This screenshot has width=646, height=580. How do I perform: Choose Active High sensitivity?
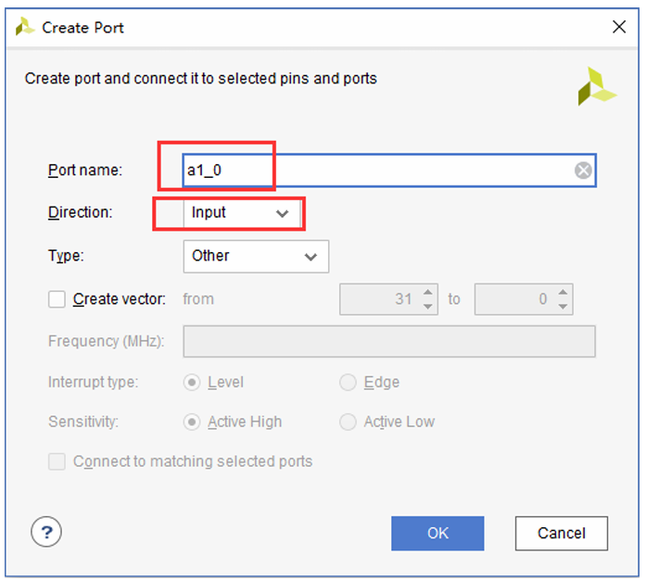coord(192,422)
